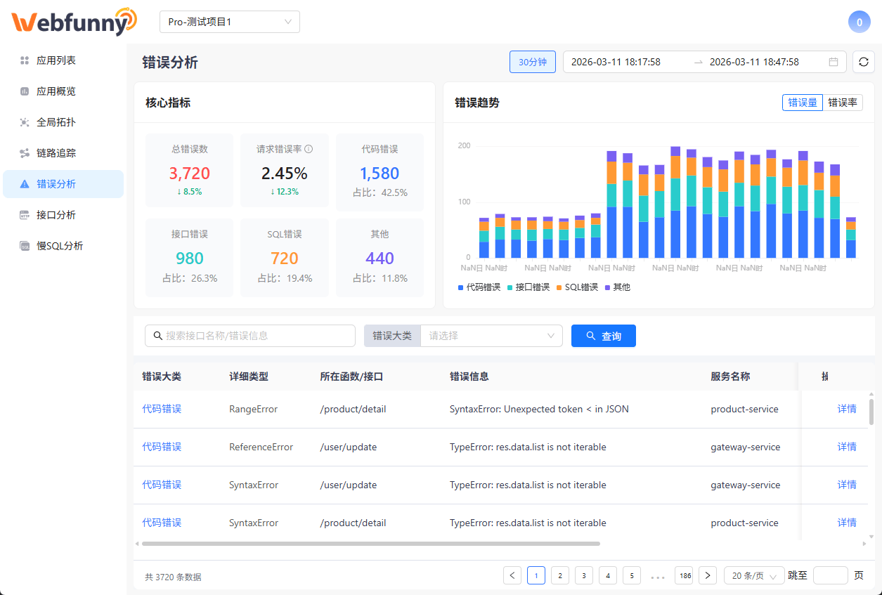Click the refresh icon near the date range
Screen dimensions: 882x595
863,62
